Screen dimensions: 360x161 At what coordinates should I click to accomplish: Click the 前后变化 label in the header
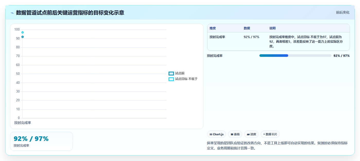click(x=343, y=12)
